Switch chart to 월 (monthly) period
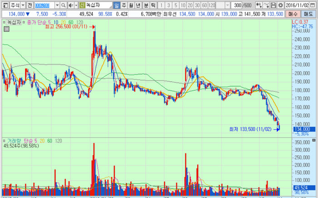The image size is (318, 198). tap(131, 5)
